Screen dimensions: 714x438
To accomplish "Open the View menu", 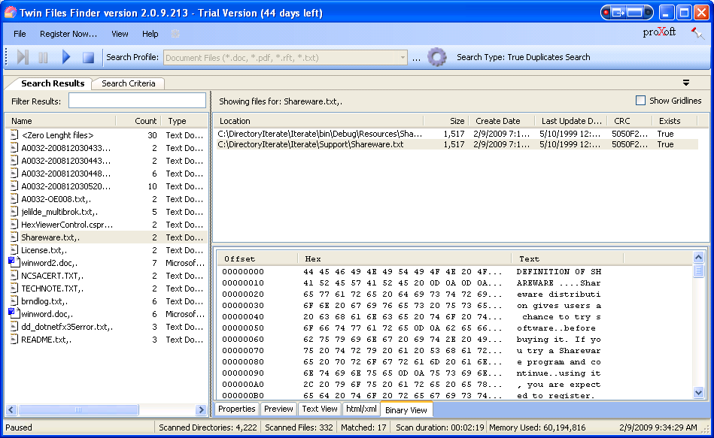I will (x=120, y=34).
